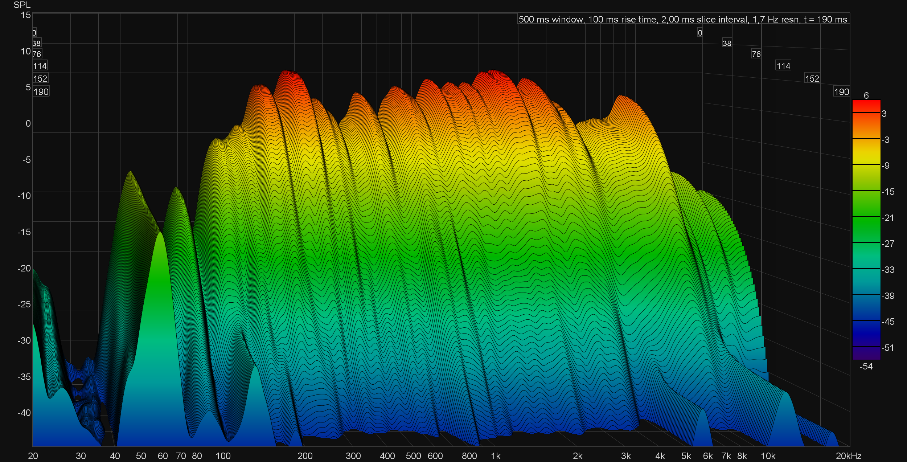
Task: Click the 200 Hz frequency axis label
Action: tap(305, 456)
